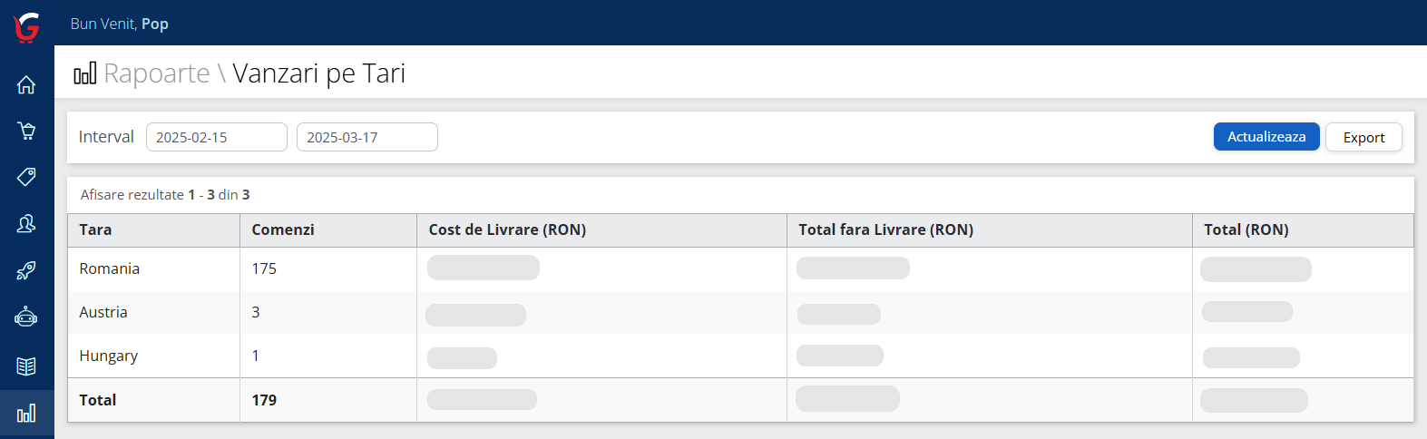Open the home dashboard icon
Viewport: 1427px width, 439px height.
[26, 84]
